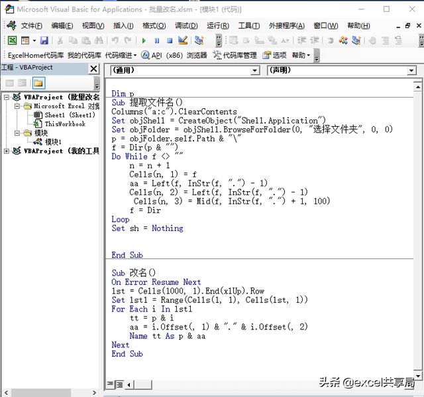
Task: Click the Insert UserForm icon
Action: pos(25,40)
